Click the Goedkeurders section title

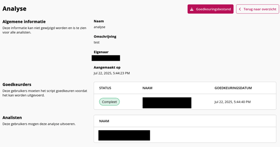click(17, 84)
